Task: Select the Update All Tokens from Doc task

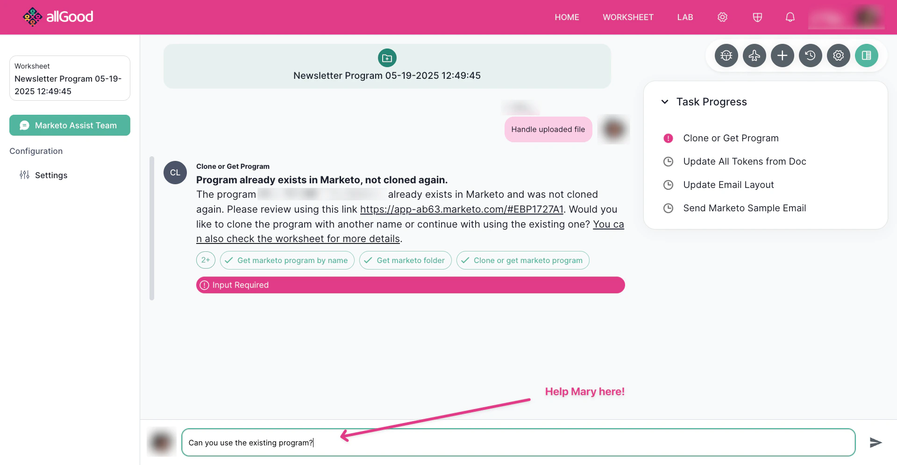Action: [745, 161]
